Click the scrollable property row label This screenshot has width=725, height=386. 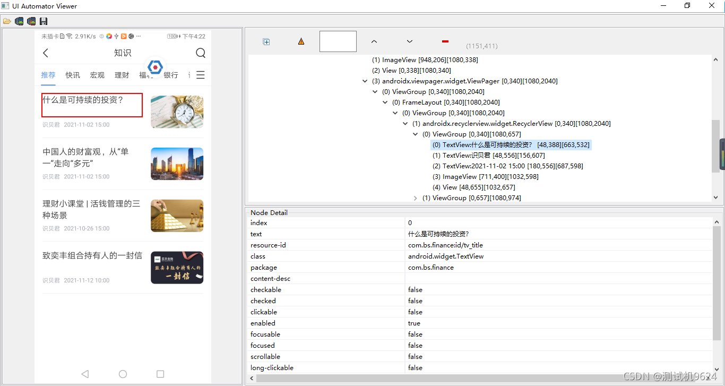265,357
